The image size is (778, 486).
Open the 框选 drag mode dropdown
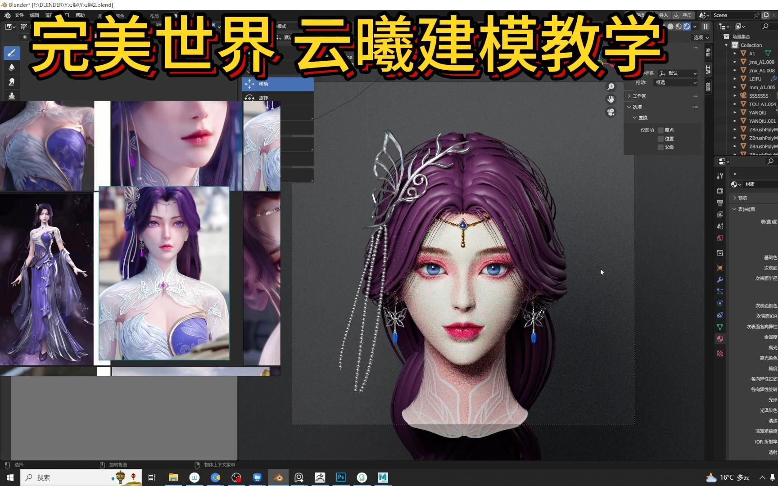[x=675, y=82]
